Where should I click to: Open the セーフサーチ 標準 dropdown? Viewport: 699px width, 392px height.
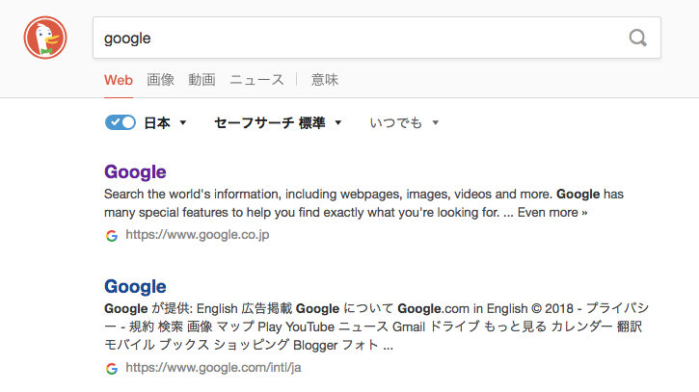coord(278,123)
